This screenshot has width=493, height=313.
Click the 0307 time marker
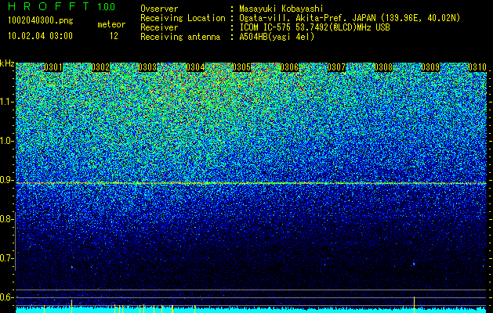[336, 67]
